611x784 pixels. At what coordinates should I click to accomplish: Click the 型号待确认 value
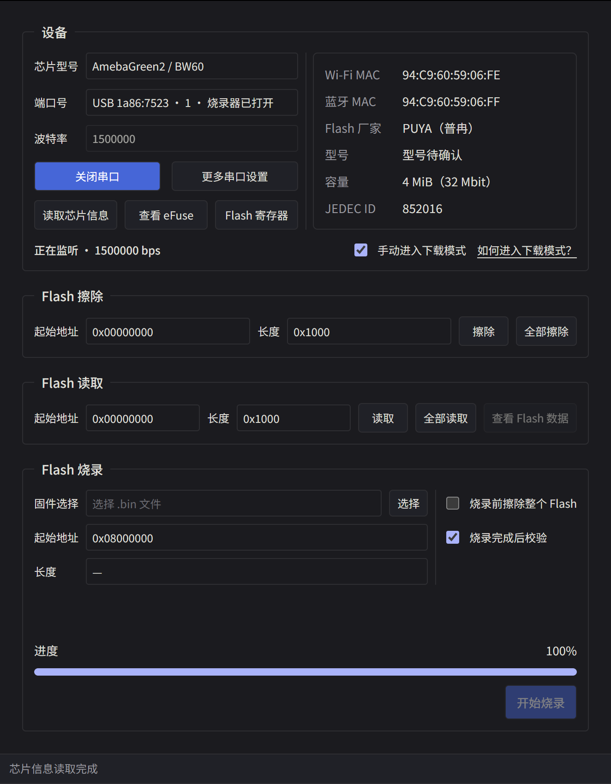(432, 155)
